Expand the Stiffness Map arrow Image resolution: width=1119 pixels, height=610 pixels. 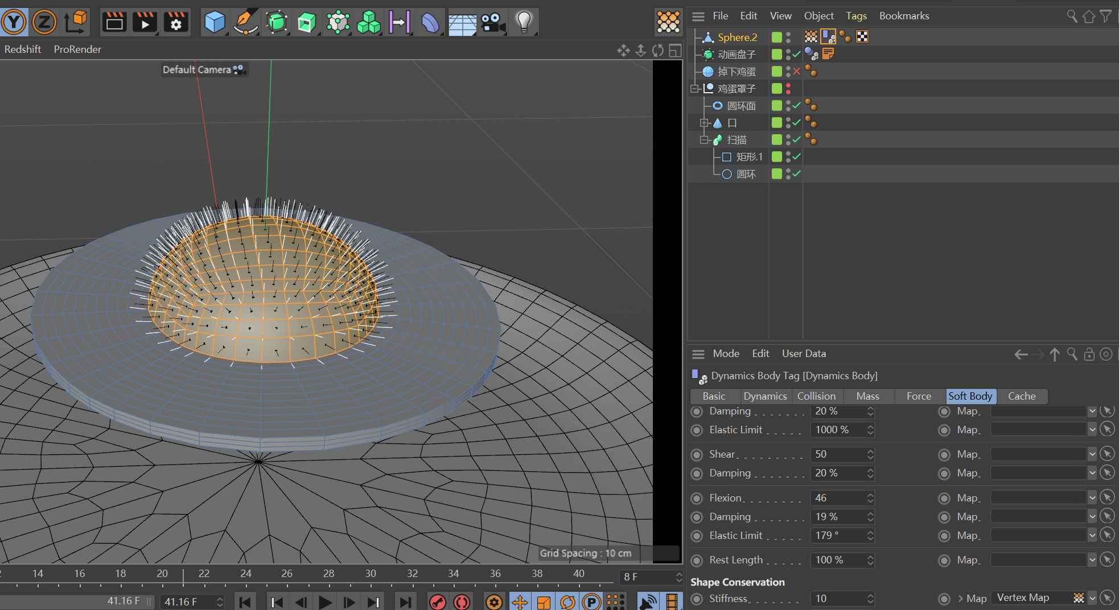pos(960,599)
